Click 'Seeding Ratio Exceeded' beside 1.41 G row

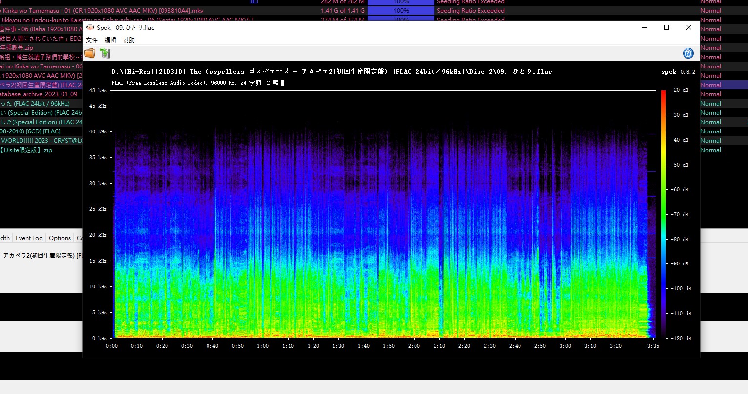(x=471, y=11)
